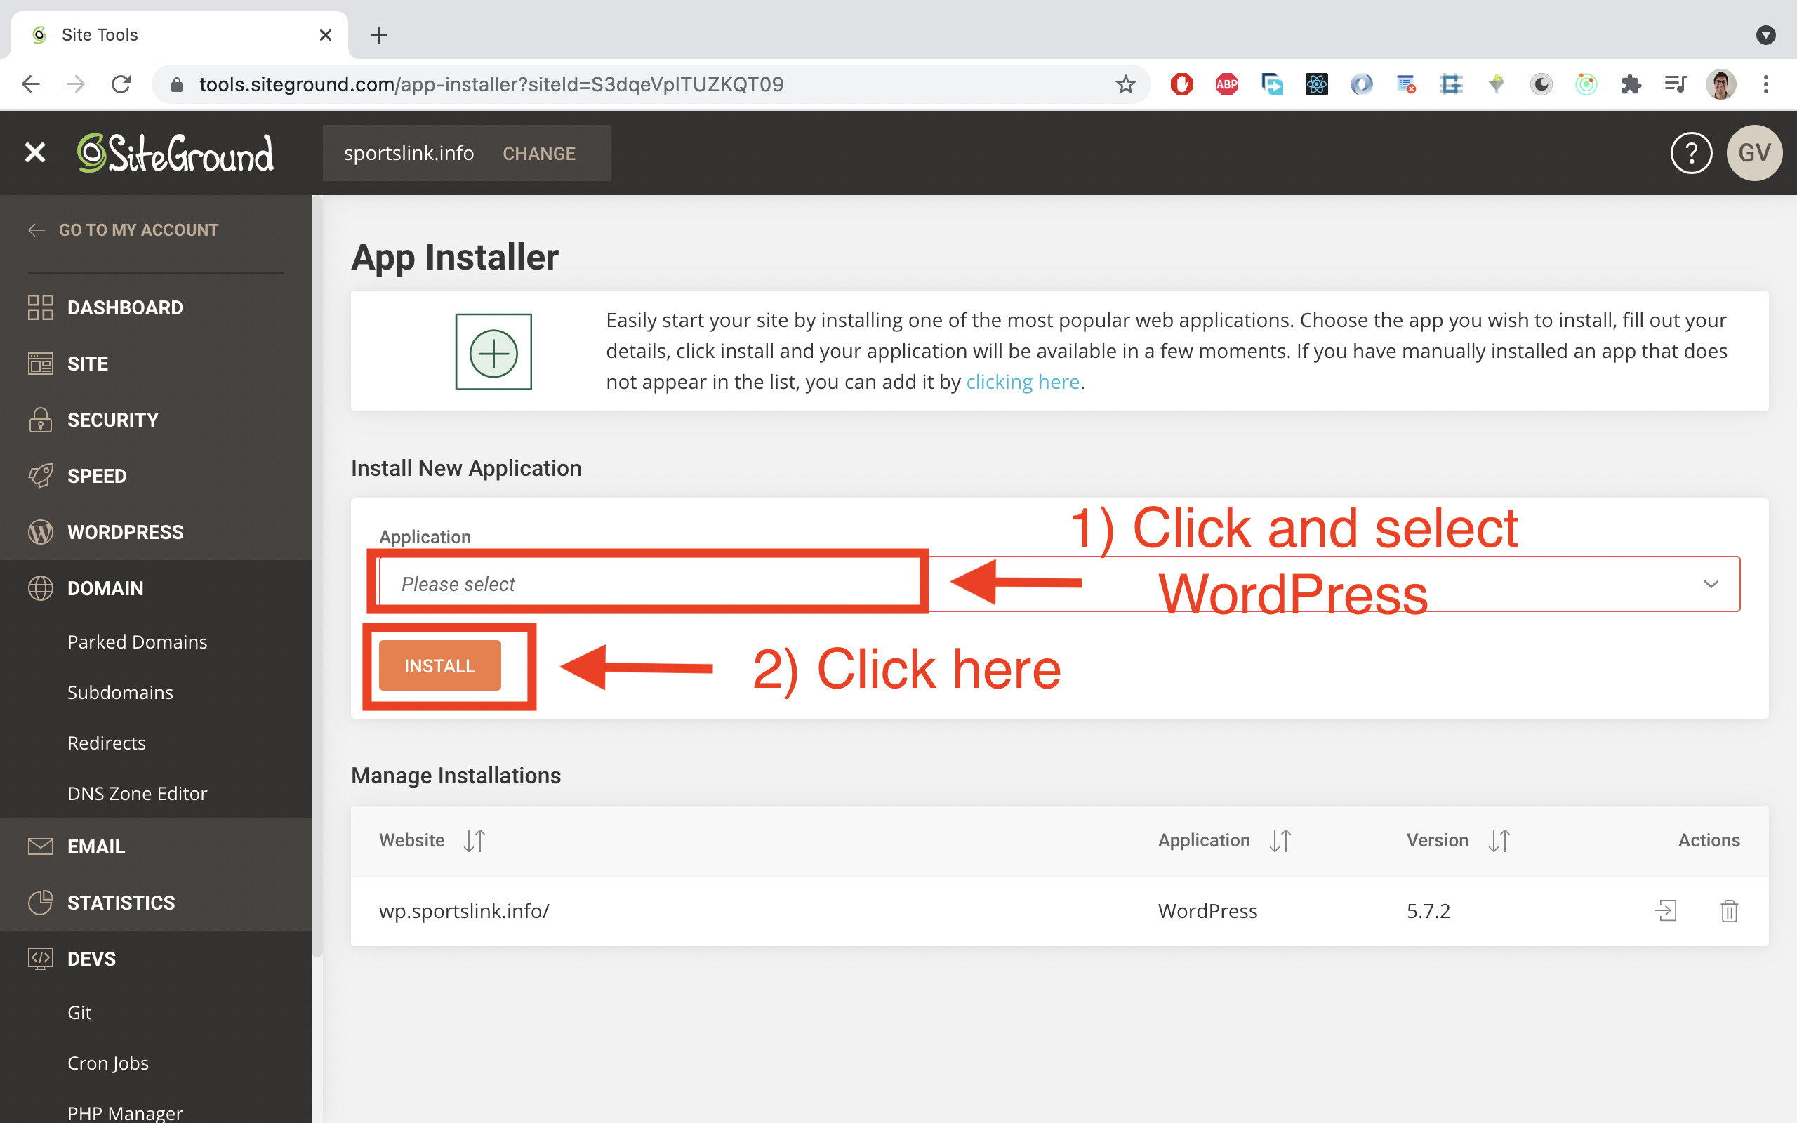
Task: Expand the tab search arrow in Chrome
Action: tap(1766, 35)
